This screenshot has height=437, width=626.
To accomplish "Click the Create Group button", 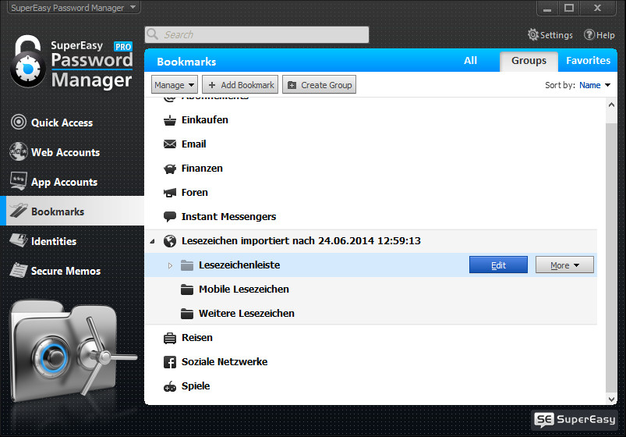I will tap(320, 85).
